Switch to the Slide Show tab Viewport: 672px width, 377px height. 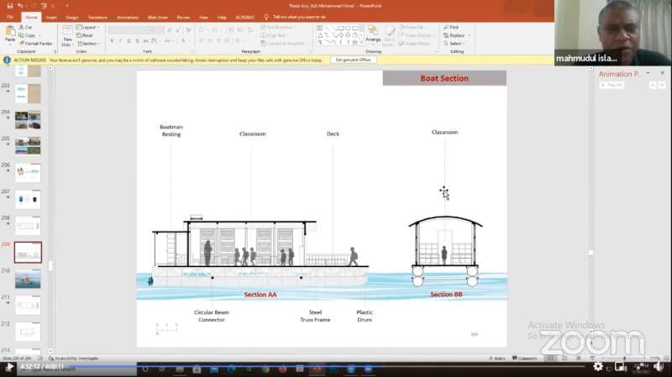[x=158, y=17]
